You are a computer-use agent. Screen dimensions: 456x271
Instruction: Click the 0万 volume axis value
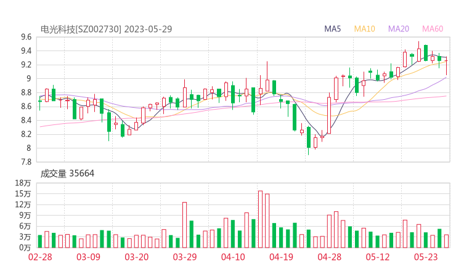(25, 248)
